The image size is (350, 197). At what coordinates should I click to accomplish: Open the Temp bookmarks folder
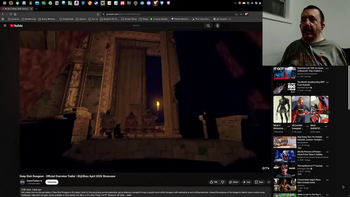pyautogui.click(x=144, y=19)
